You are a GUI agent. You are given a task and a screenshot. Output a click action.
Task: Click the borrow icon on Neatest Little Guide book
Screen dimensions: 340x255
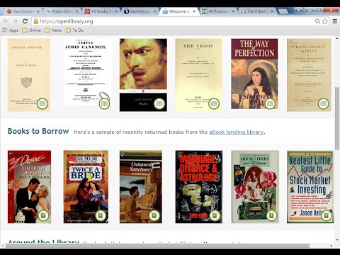tap(327, 215)
